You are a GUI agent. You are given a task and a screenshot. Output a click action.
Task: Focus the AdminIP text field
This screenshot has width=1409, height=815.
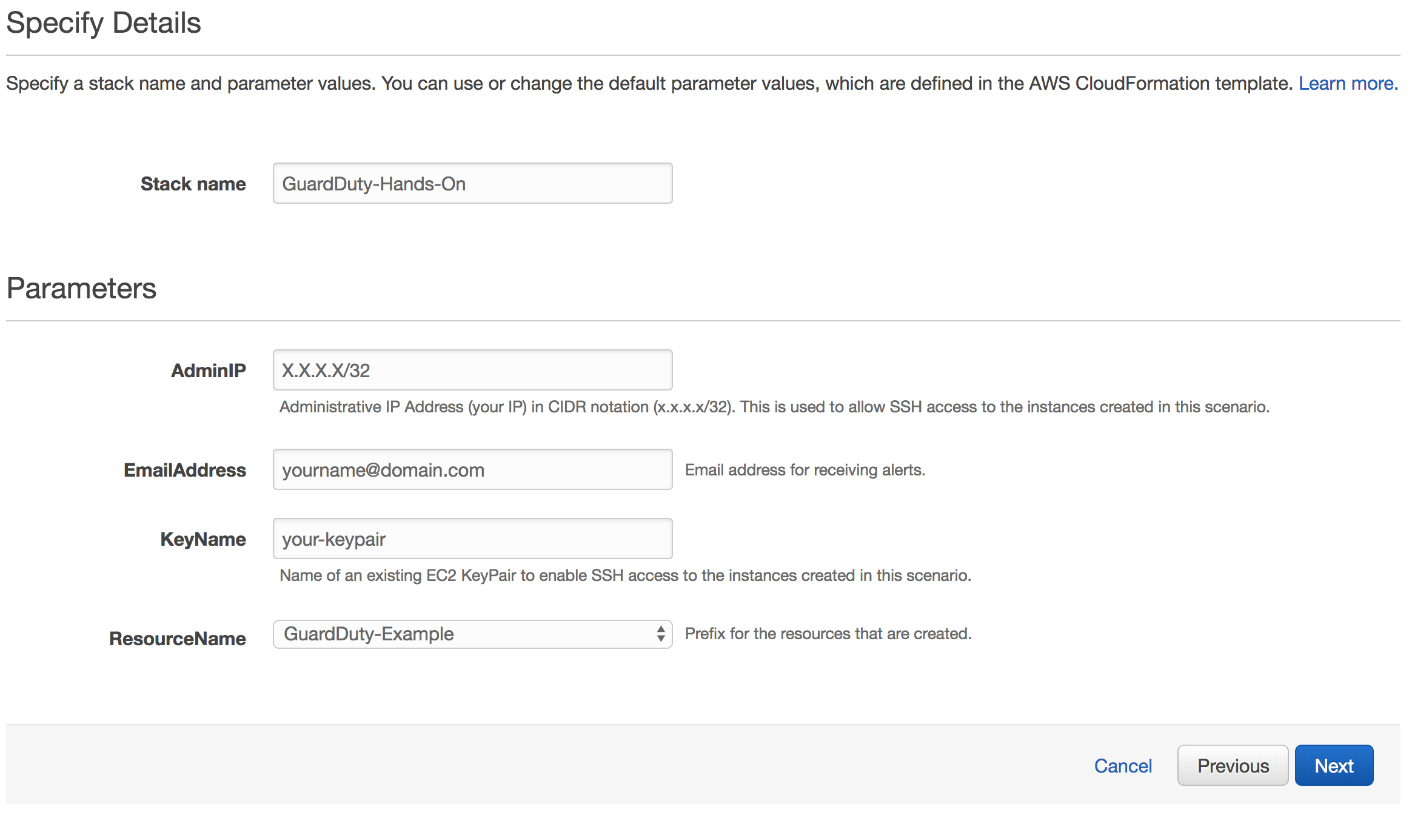(x=472, y=370)
